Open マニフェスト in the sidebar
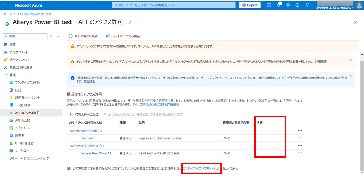 (22, 151)
